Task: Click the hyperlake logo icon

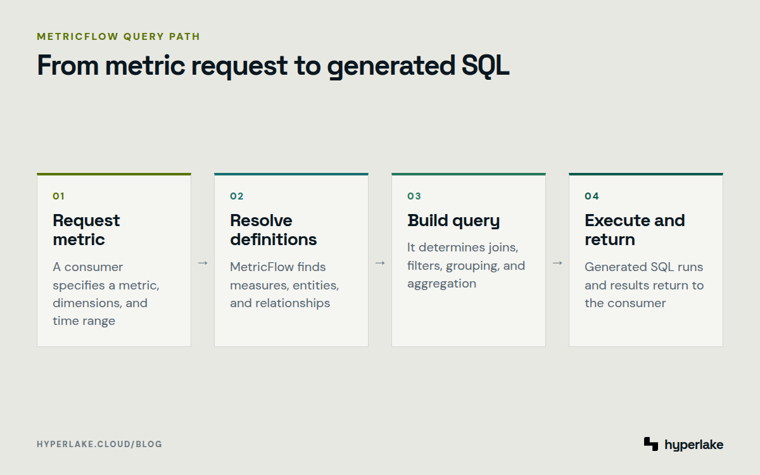Action: click(x=651, y=444)
